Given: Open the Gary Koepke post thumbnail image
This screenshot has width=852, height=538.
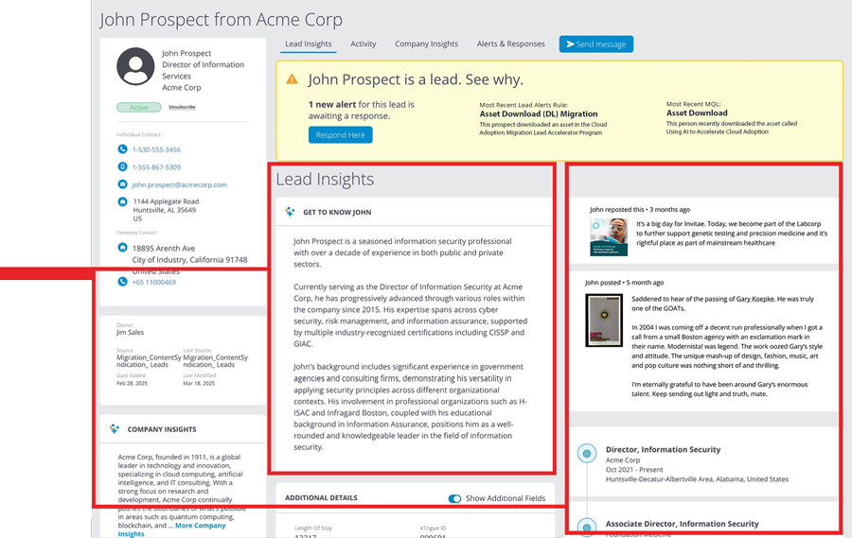Looking at the screenshot, I should [x=604, y=321].
